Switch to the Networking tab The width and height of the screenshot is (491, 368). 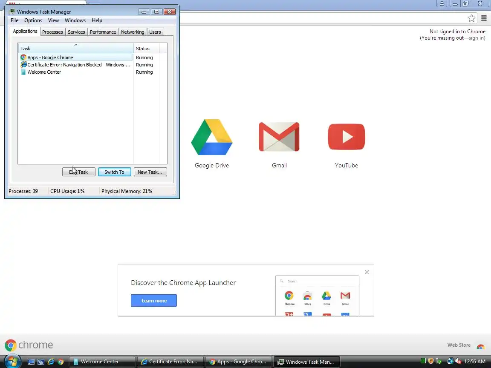point(133,32)
